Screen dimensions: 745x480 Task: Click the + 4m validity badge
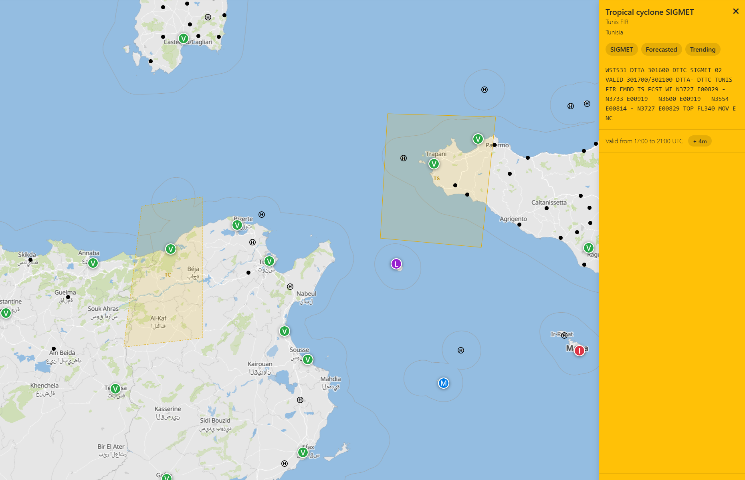click(x=700, y=141)
